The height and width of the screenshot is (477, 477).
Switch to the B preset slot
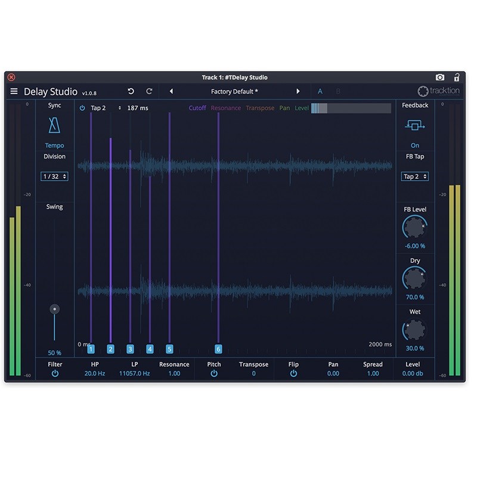click(x=338, y=91)
